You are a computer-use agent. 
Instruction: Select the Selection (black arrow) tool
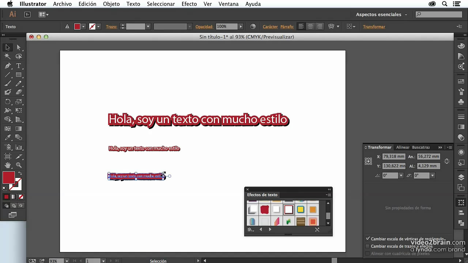[x=8, y=47]
